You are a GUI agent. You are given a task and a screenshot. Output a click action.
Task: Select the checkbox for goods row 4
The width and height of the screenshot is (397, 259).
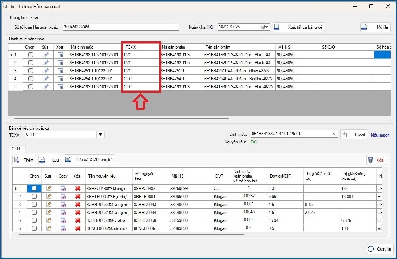point(31,79)
